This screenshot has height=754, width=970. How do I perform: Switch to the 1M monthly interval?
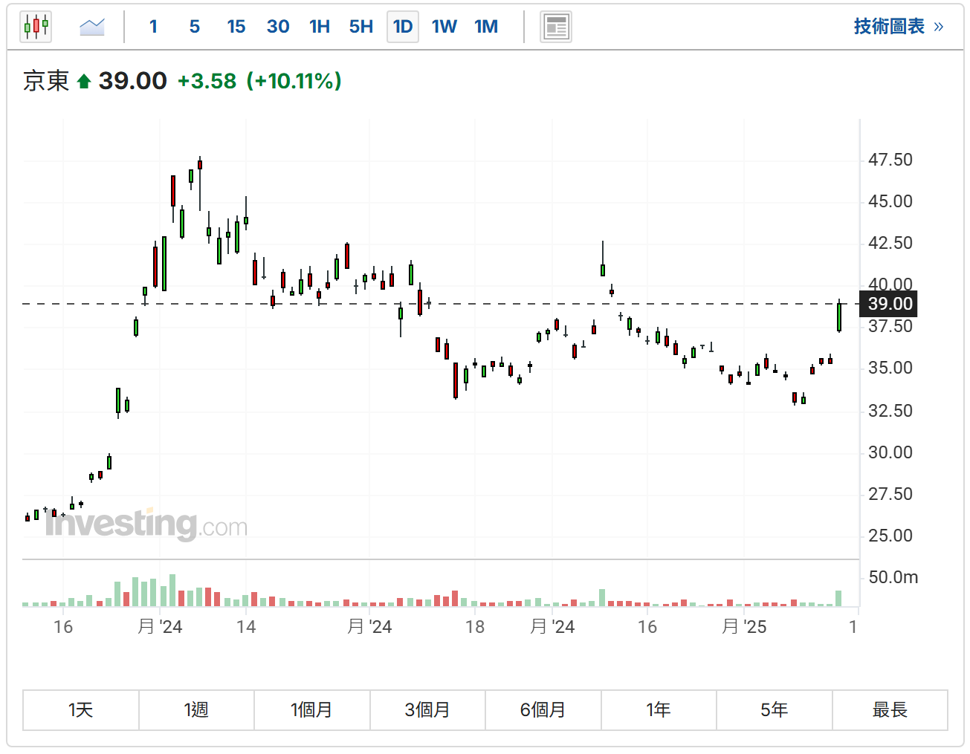pyautogui.click(x=486, y=27)
